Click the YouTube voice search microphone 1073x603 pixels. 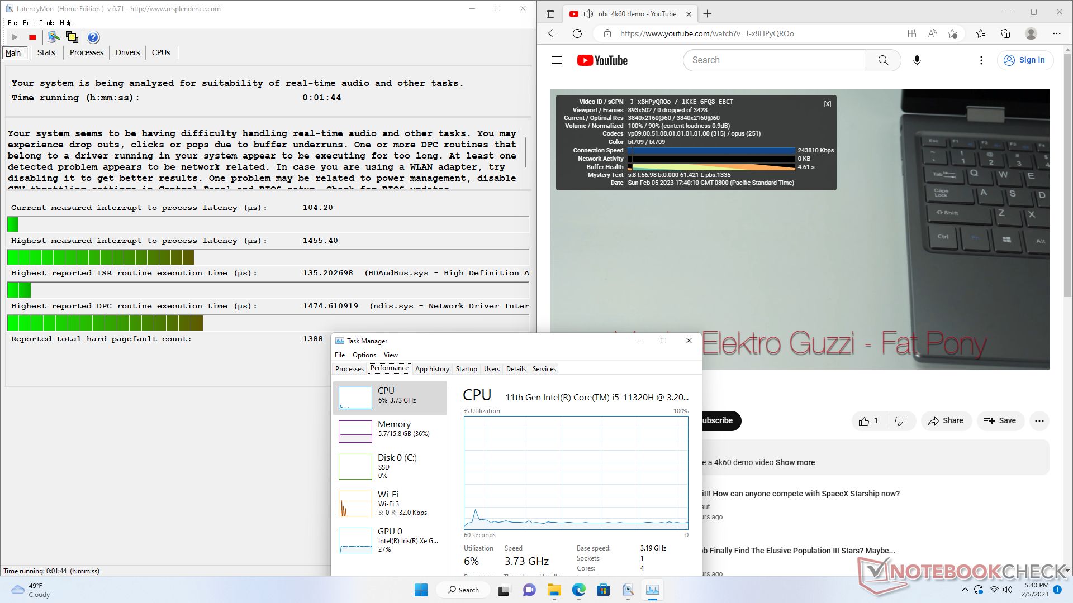tap(917, 60)
